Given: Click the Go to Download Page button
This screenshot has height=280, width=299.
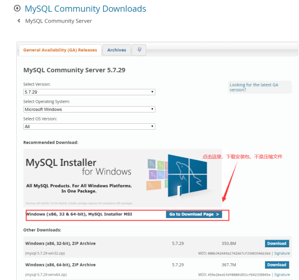Looking at the screenshot, I should coord(194,214).
